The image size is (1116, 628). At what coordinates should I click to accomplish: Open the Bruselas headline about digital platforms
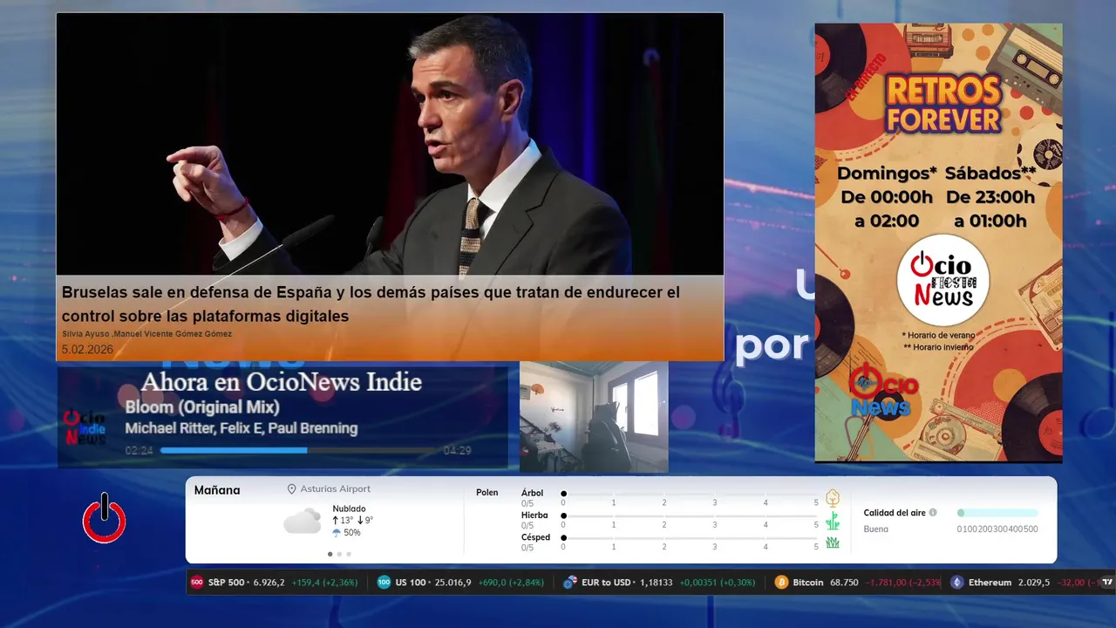pos(371,304)
